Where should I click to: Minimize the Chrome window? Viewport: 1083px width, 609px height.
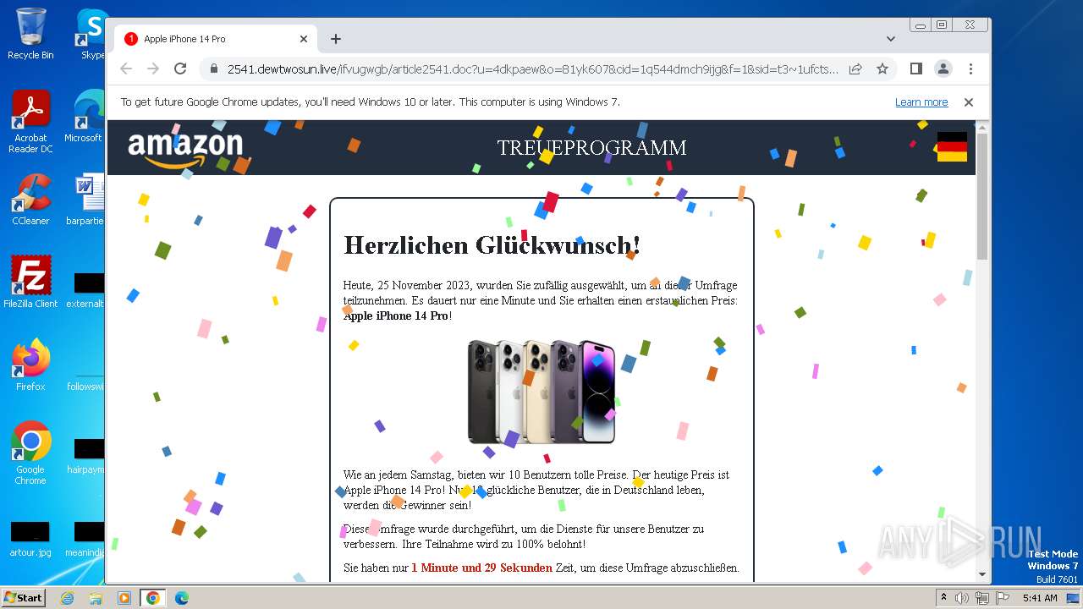(x=921, y=25)
